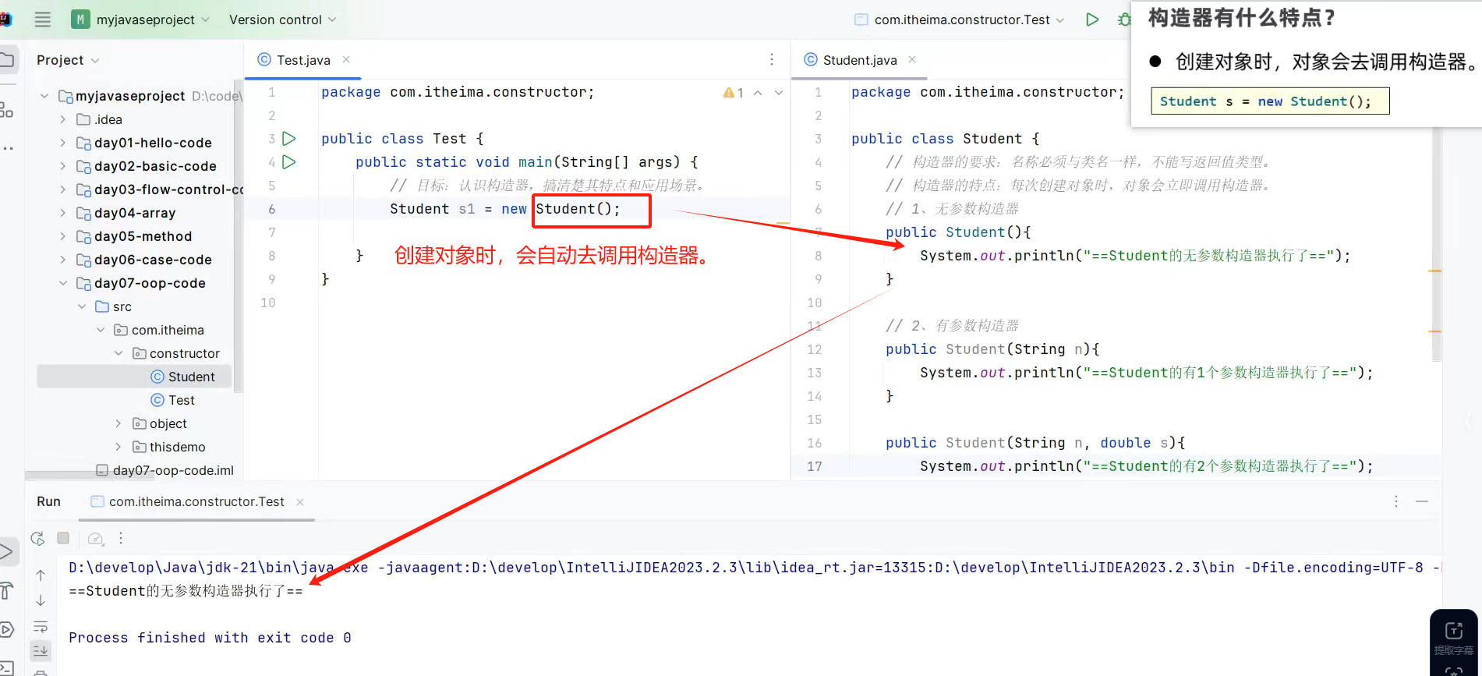
Task: Open the Structure tool window icon
Action: pos(6,110)
